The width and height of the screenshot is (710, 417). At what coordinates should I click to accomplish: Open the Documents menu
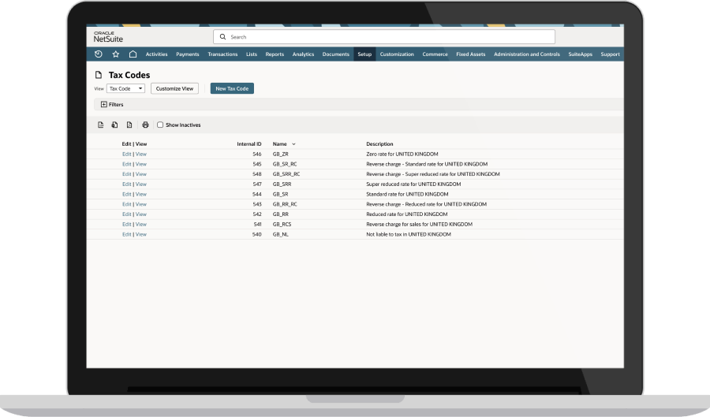coord(335,54)
